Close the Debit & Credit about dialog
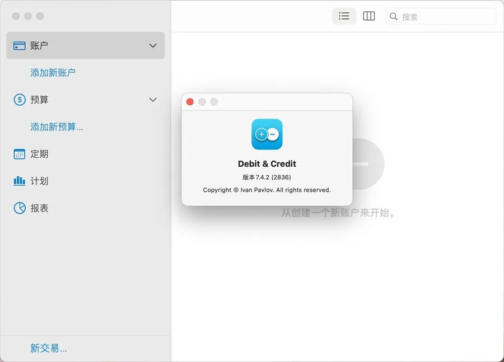 [x=190, y=102]
